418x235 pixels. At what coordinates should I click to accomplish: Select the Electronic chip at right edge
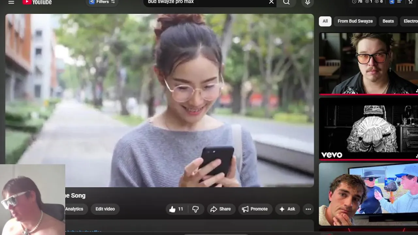410,21
